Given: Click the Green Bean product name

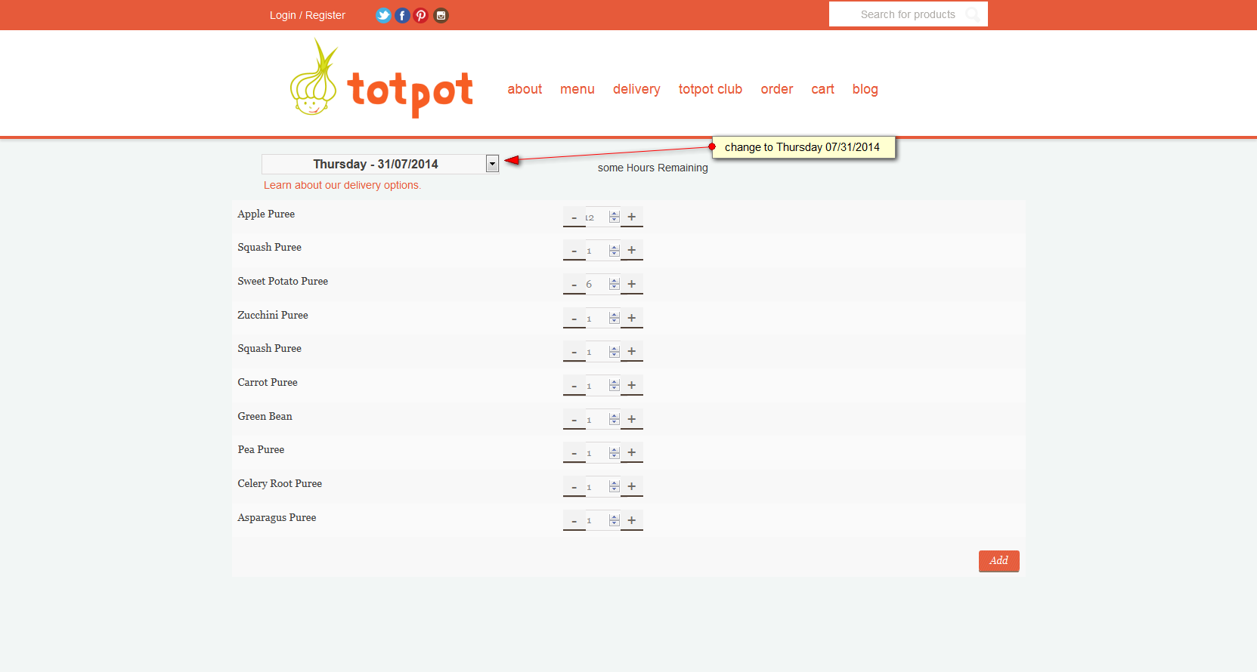Looking at the screenshot, I should [265, 417].
